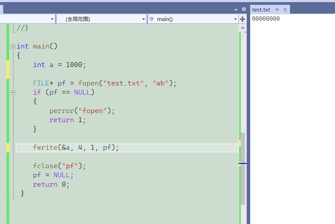This screenshot has height=224, width=335.
Task: Close the test.txt tab
Action: (x=285, y=10)
